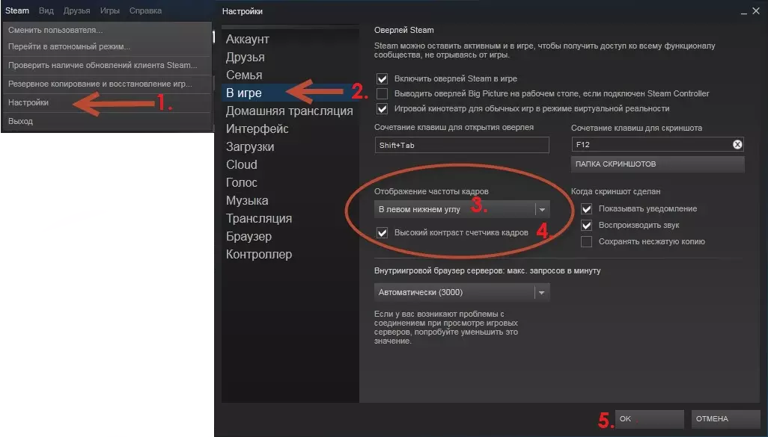Enable Big Picture overlay on desktop checkbox
Image resolution: width=768 pixels, height=437 pixels.
click(382, 93)
